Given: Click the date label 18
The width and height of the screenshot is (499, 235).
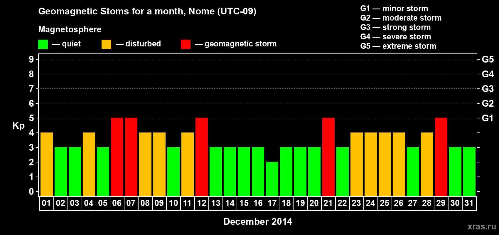Looking at the screenshot, I should (x=286, y=203).
